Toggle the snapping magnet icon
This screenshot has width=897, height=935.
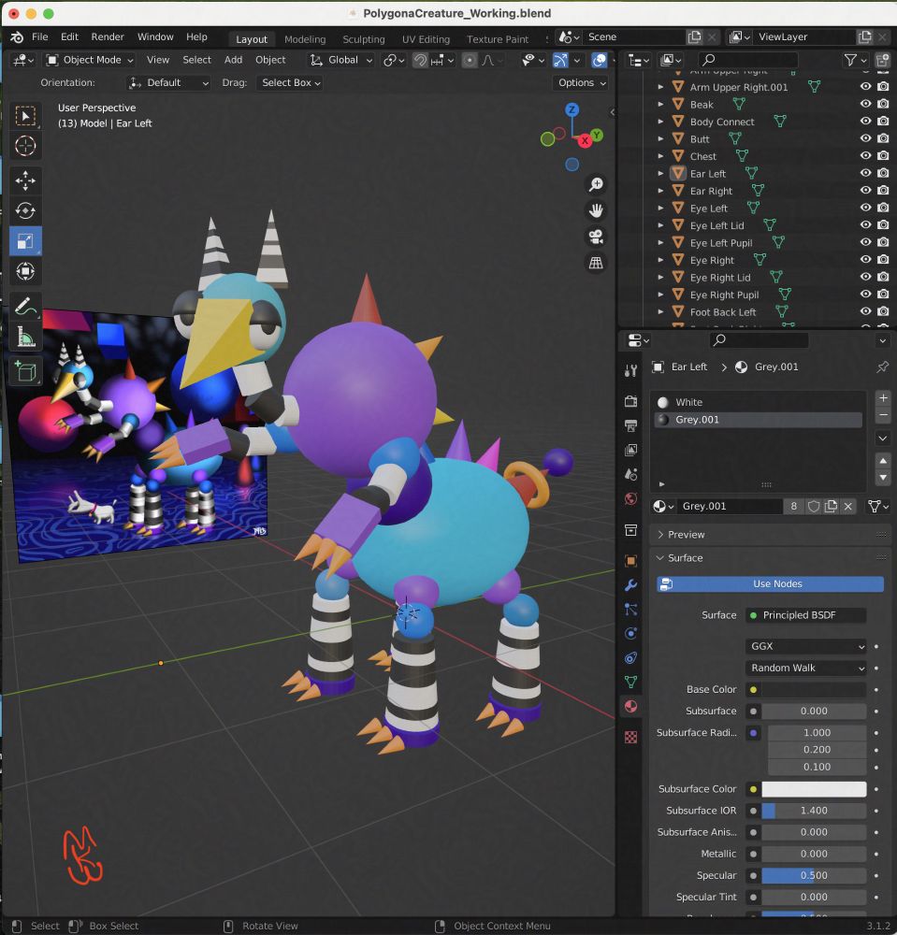click(421, 60)
